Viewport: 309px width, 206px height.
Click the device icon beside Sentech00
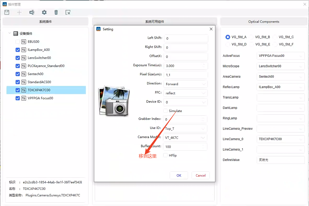24,74
